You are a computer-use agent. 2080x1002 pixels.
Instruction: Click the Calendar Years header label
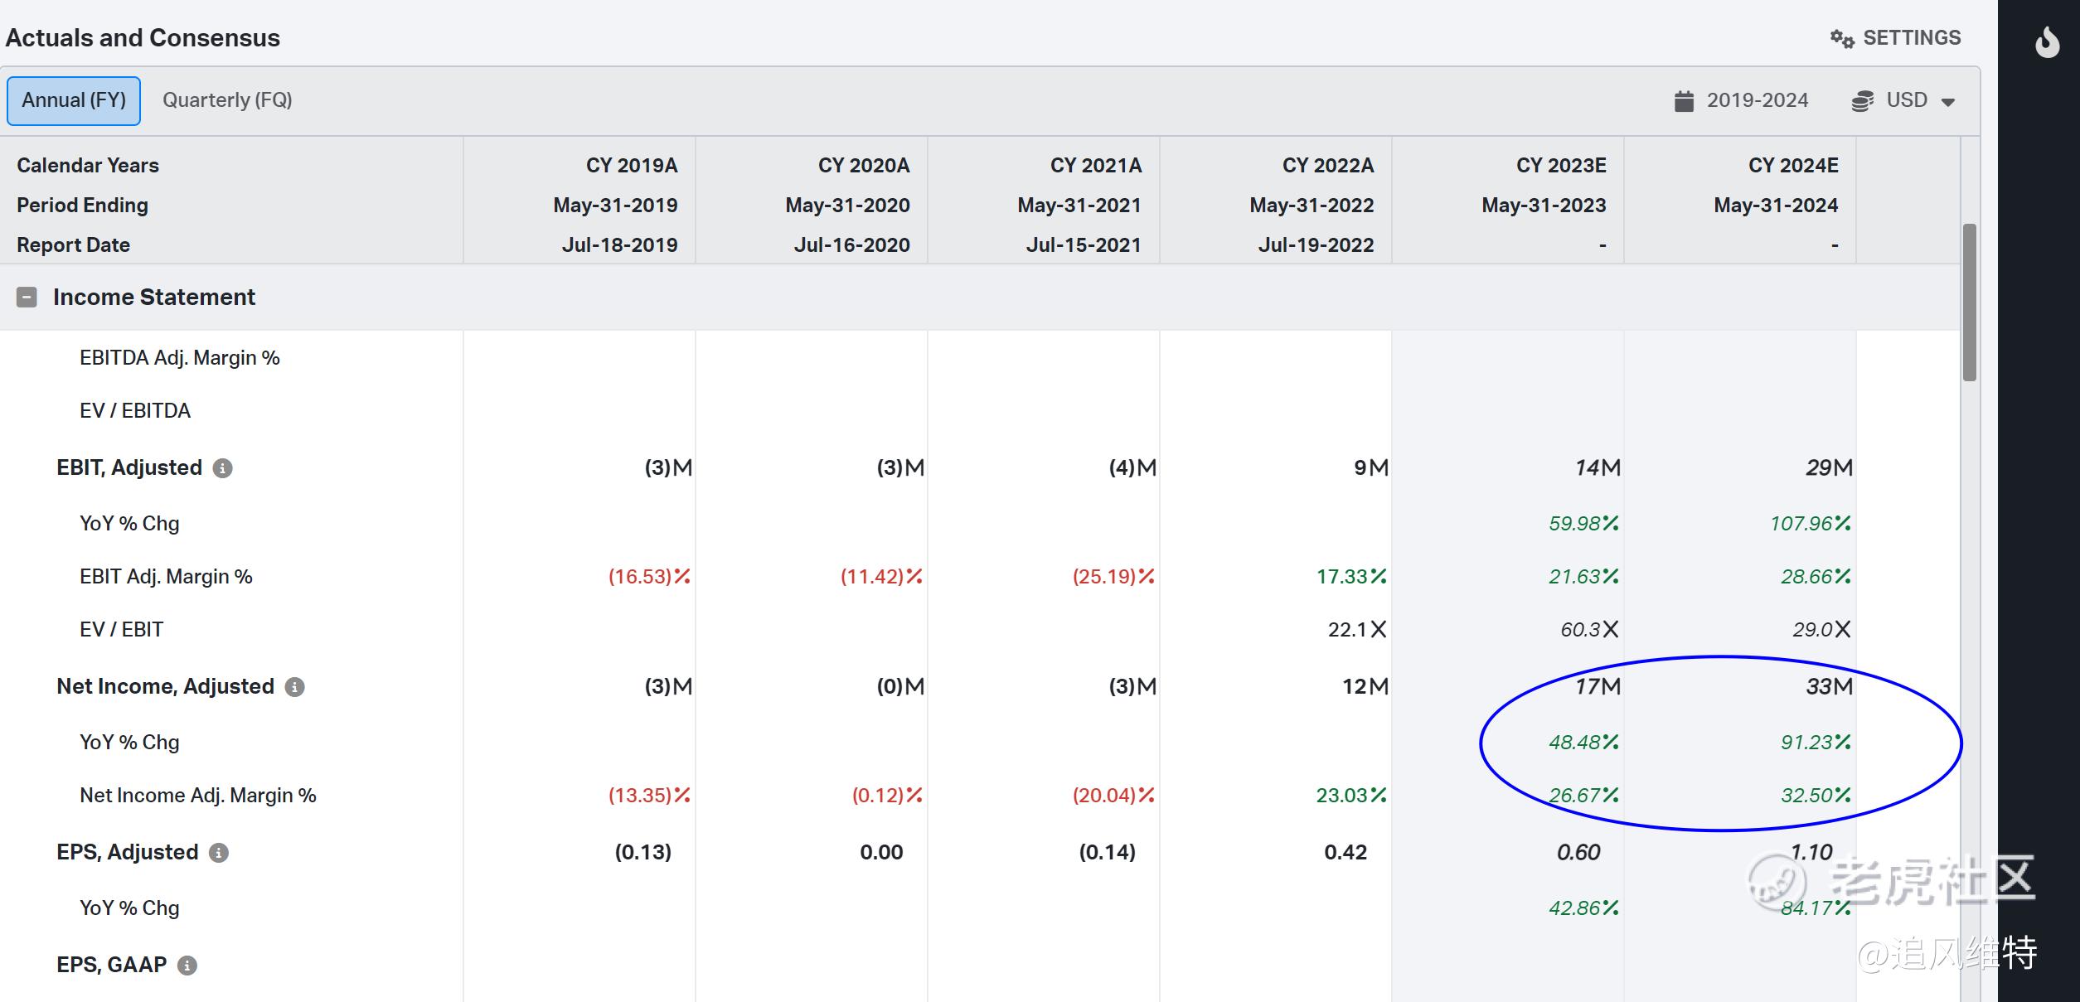click(88, 166)
